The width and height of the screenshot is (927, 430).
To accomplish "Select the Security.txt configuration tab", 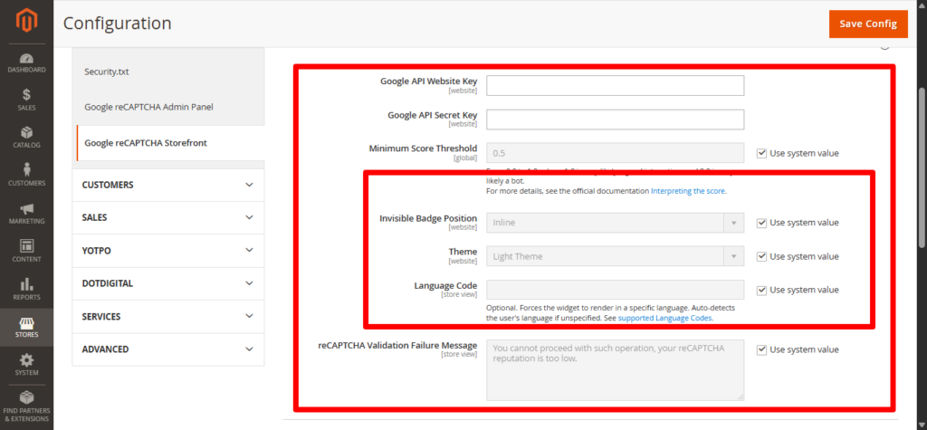I will coord(113,72).
